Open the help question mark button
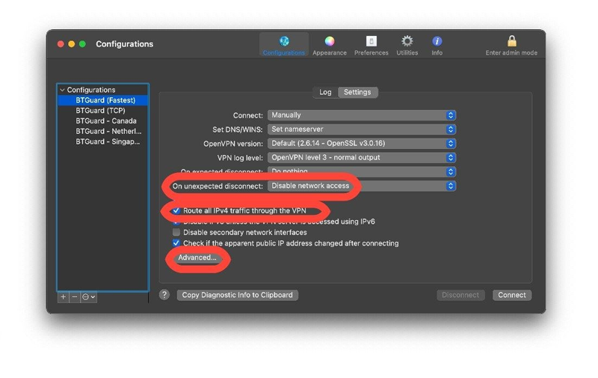This screenshot has width=598, height=378. click(164, 295)
